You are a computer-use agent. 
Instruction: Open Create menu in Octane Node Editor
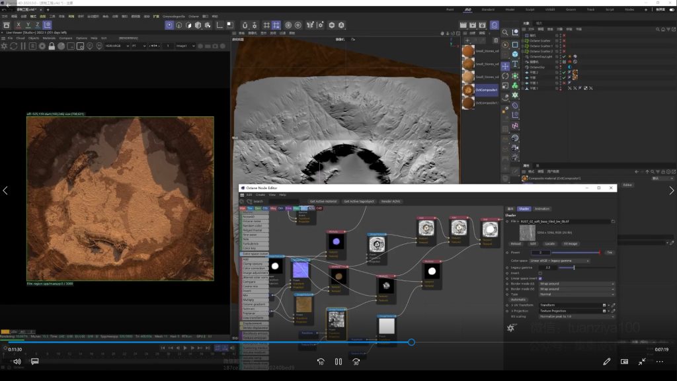[x=260, y=194]
